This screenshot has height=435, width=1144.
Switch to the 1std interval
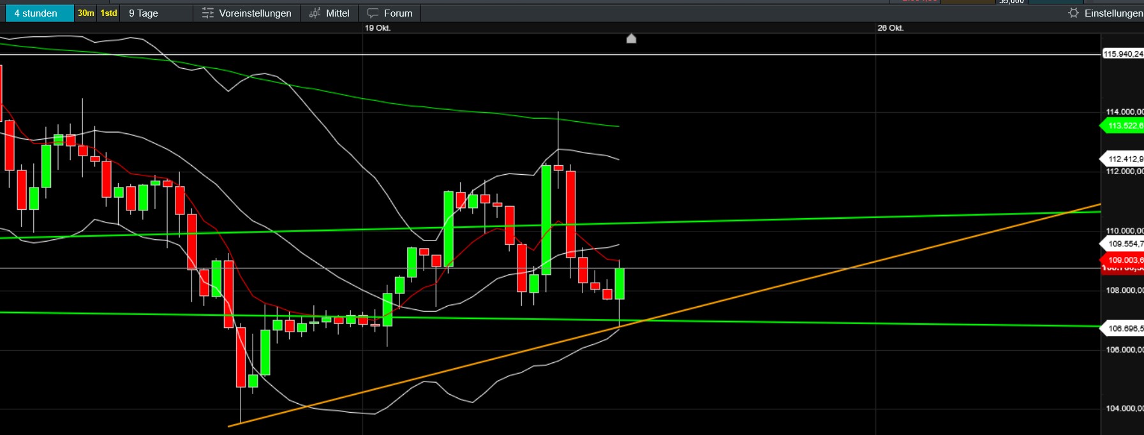(x=108, y=13)
